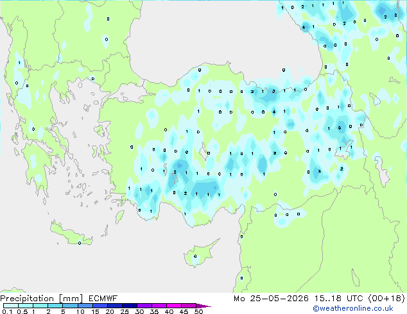Click the precipitation value '3' on the map
The image size is (407, 314).
tap(273, 91)
